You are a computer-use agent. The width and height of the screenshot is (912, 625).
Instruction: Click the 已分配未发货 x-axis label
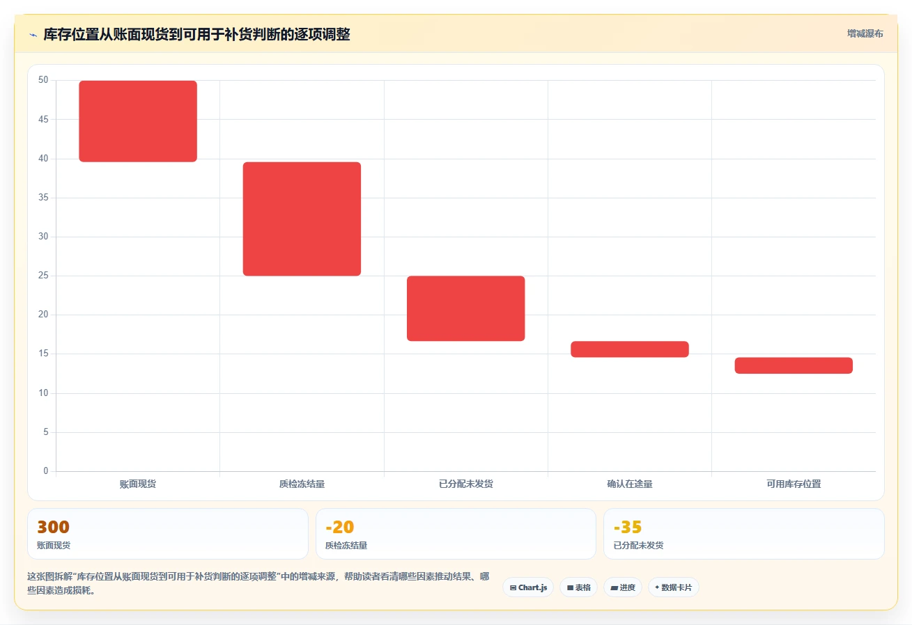[466, 484]
